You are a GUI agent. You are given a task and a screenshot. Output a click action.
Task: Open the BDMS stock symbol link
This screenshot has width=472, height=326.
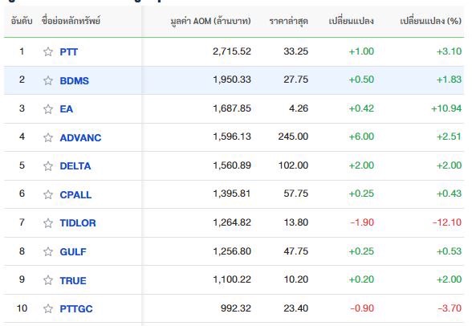[75, 80]
